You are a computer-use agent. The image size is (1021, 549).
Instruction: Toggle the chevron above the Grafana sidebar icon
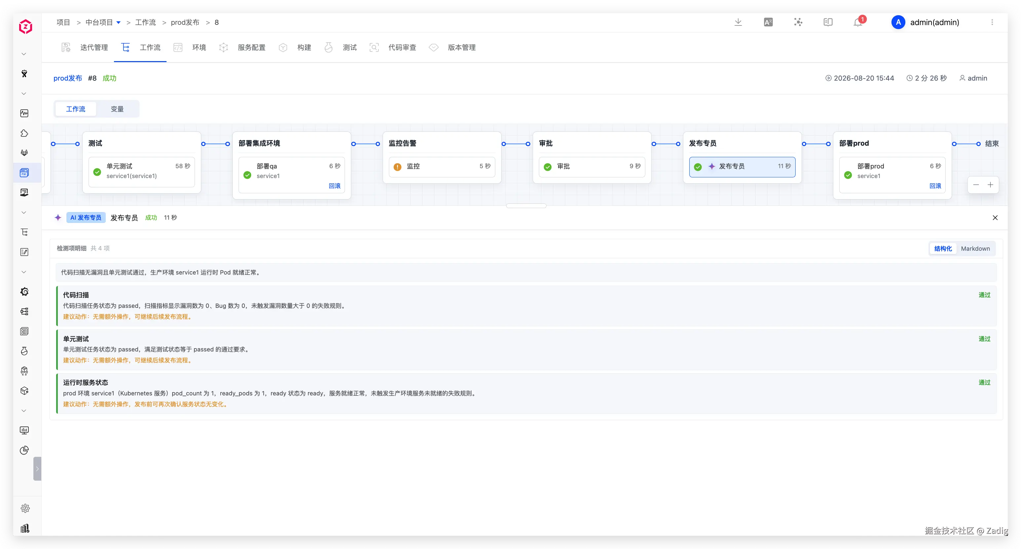[x=24, y=272]
